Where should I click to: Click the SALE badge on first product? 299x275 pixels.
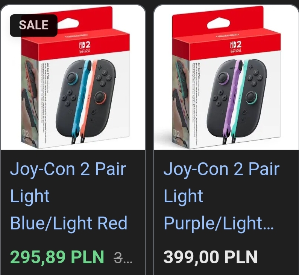pos(33,25)
